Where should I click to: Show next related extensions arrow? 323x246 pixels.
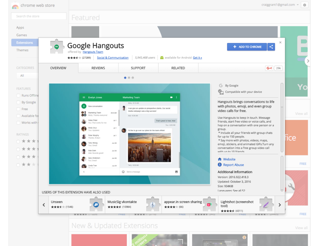pyautogui.click(x=279, y=205)
